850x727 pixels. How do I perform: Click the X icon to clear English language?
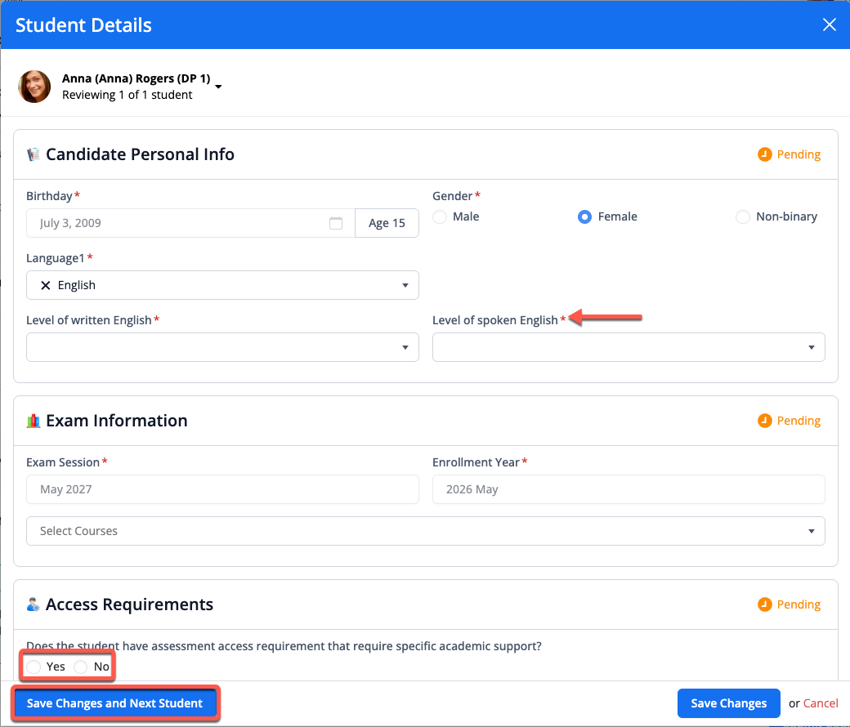(46, 285)
